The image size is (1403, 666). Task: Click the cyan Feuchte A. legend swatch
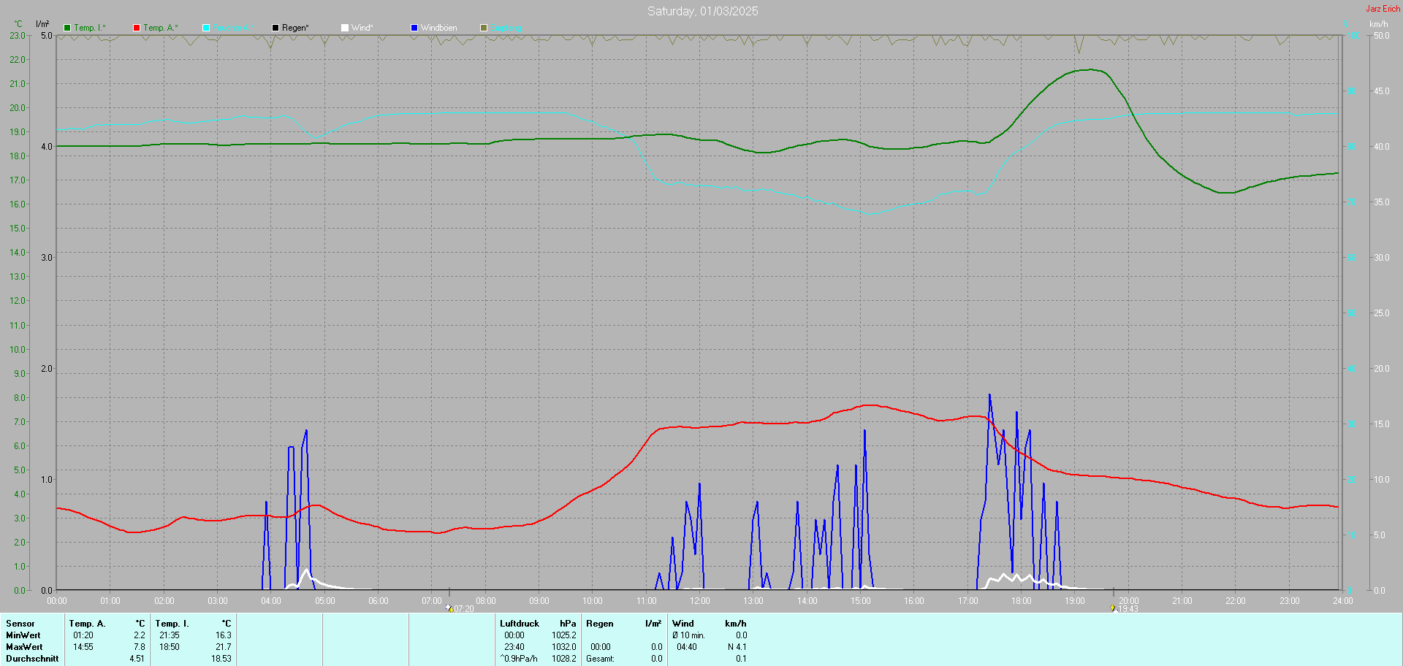pos(206,28)
